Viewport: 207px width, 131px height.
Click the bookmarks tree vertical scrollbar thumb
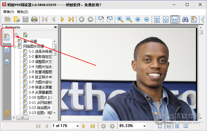55,50
